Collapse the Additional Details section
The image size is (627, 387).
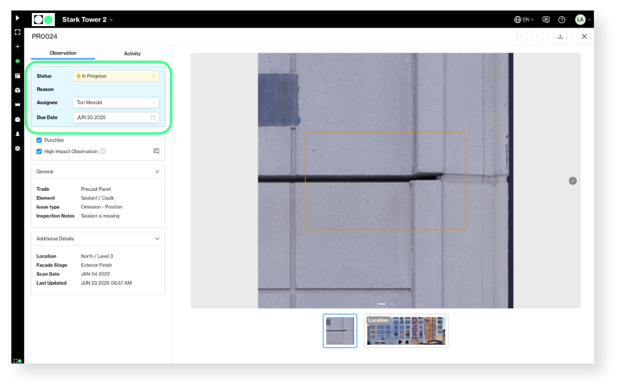point(157,239)
